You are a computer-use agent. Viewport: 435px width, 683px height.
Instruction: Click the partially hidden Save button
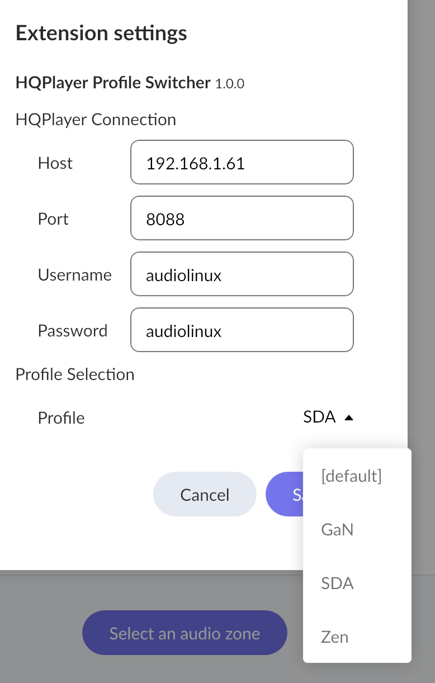point(284,494)
